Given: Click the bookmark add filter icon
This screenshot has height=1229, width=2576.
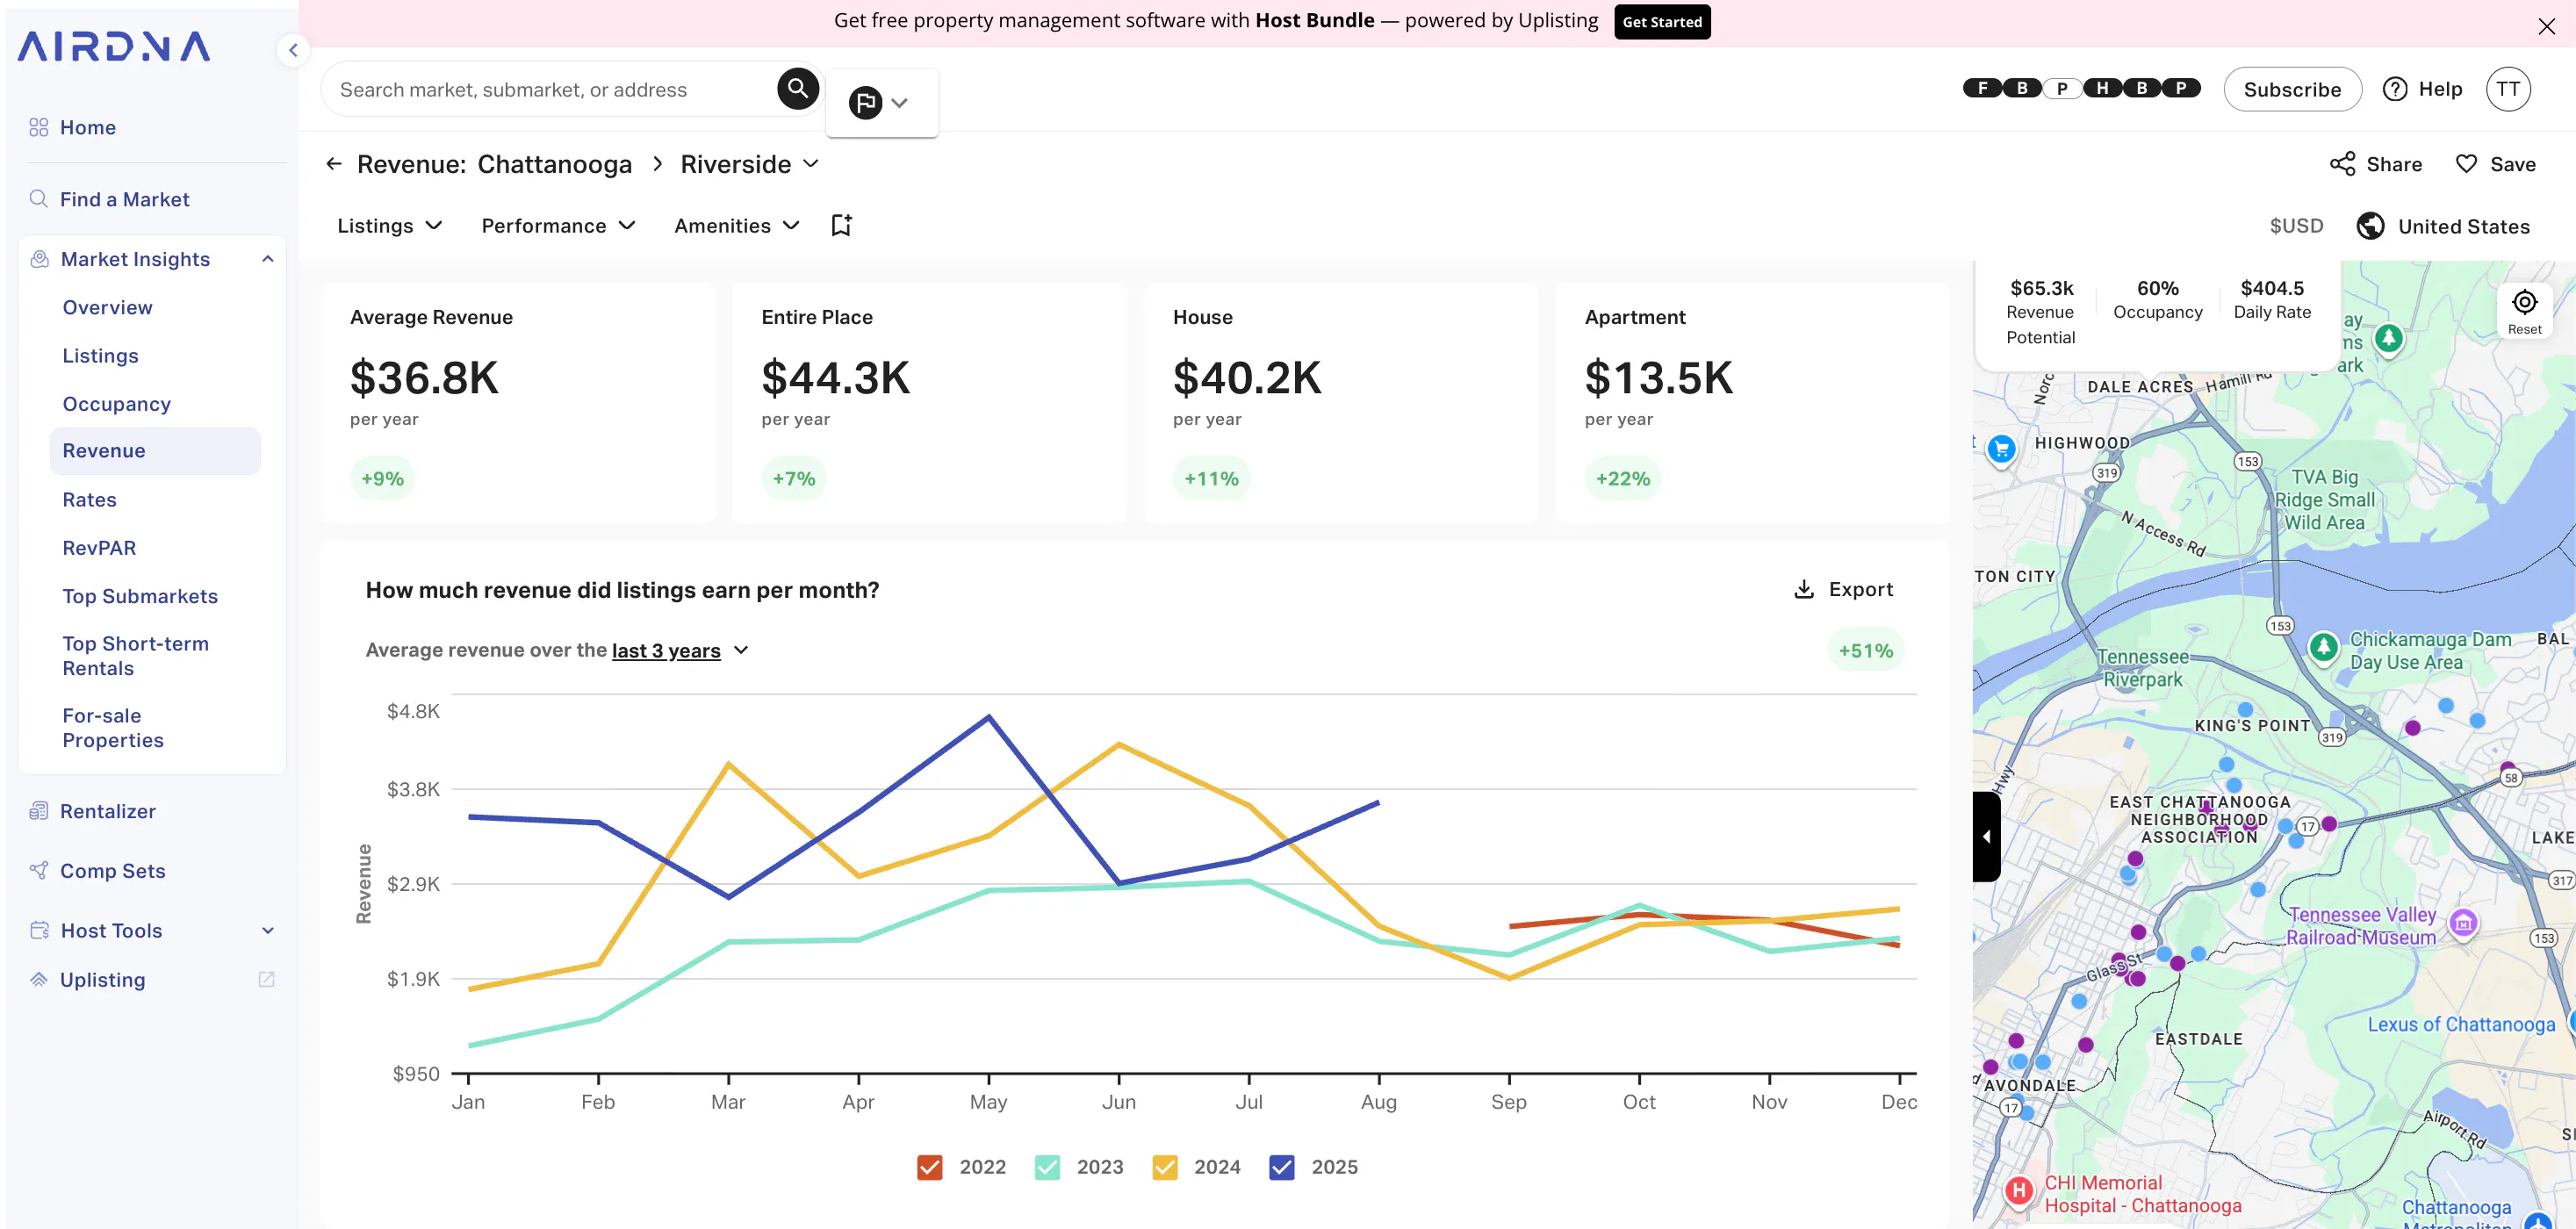Looking at the screenshot, I should [842, 225].
